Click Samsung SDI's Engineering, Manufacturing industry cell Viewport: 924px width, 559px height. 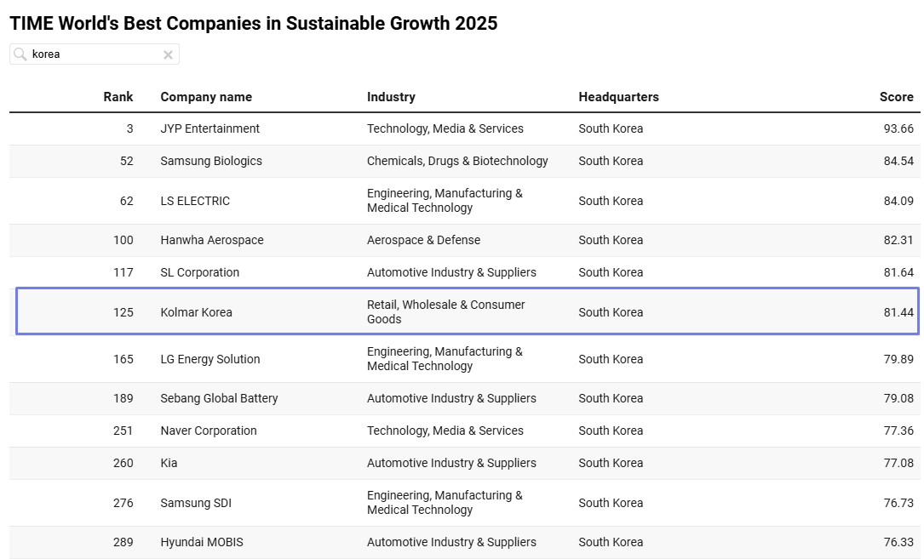tap(445, 503)
